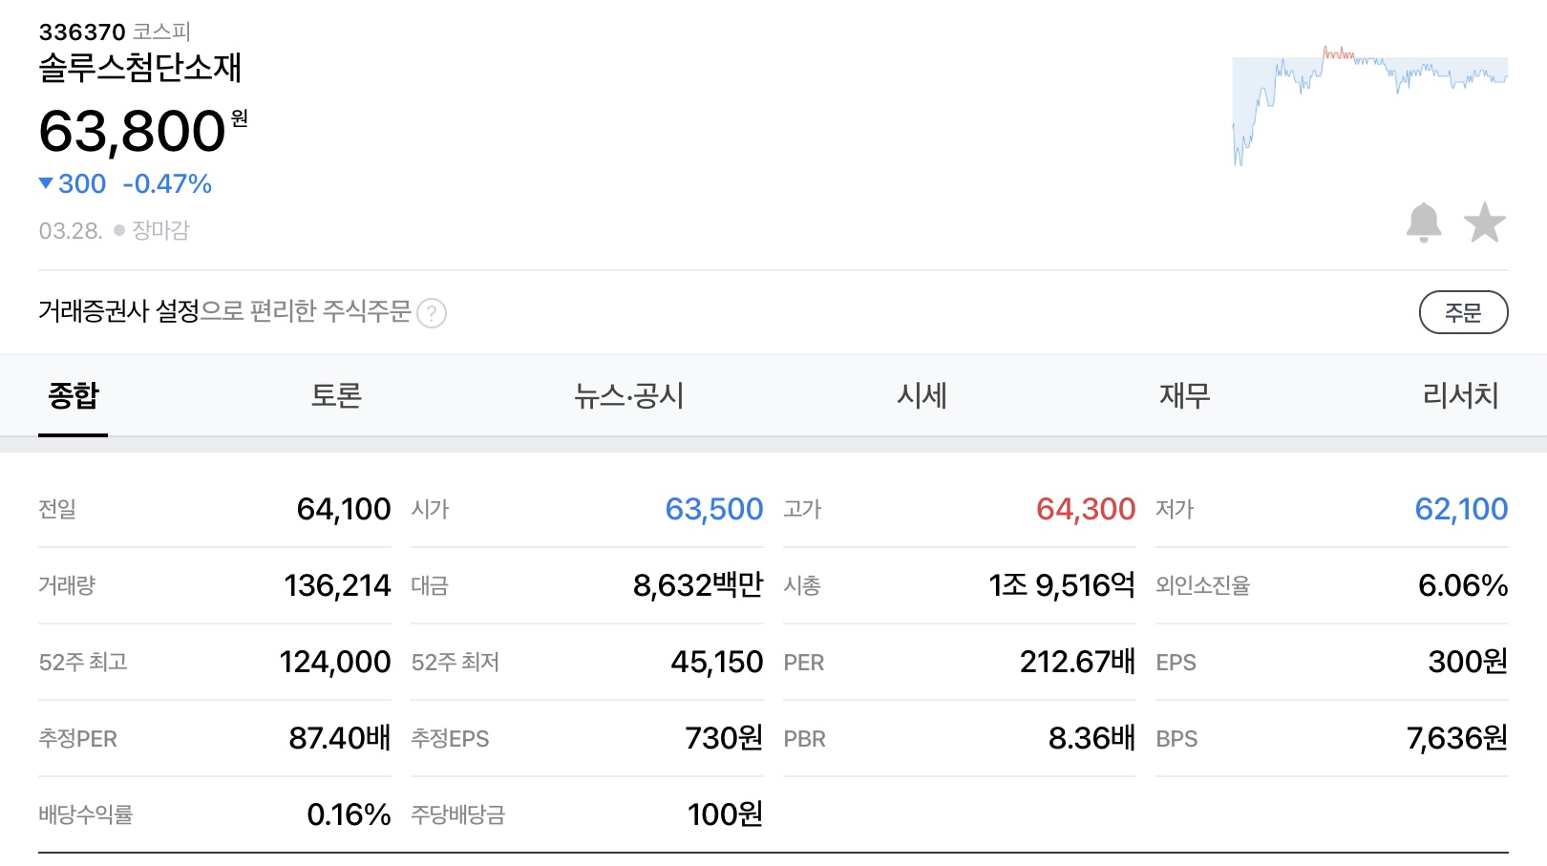Click previous close value 64,100

[344, 509]
